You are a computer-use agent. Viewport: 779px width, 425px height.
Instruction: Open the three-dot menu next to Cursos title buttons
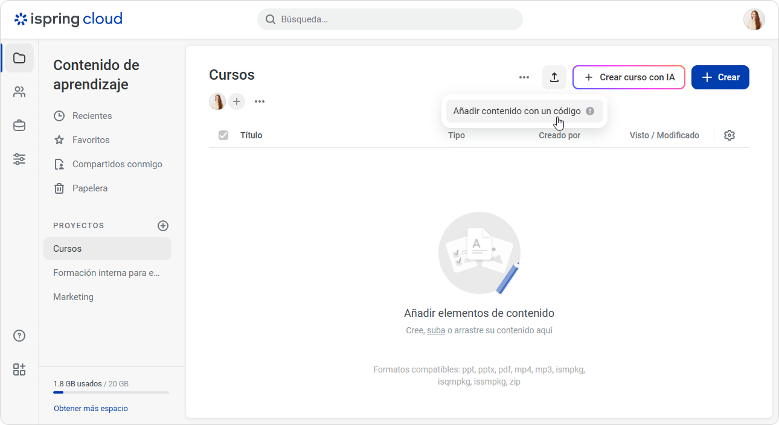524,77
